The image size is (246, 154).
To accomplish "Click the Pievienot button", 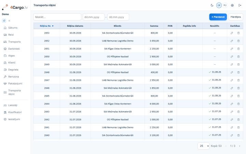I will click(x=218, y=17).
